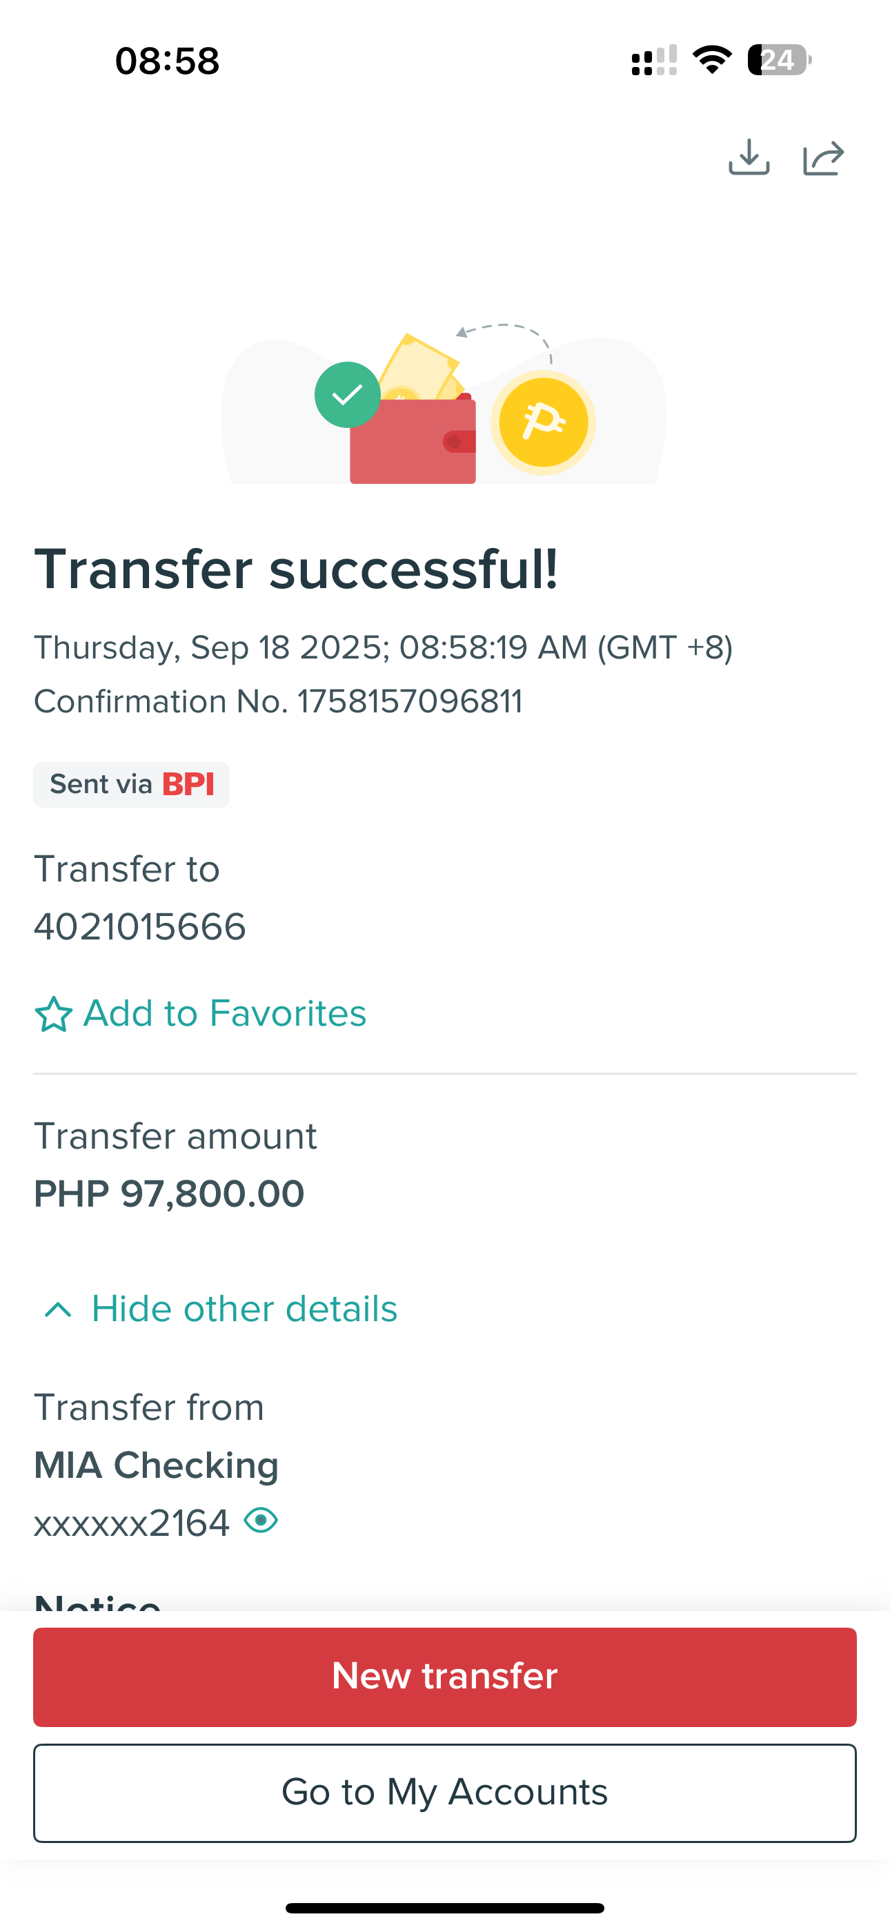Collapse details using the chevron arrow
This screenshot has width=890, height=1930.
pos(58,1309)
